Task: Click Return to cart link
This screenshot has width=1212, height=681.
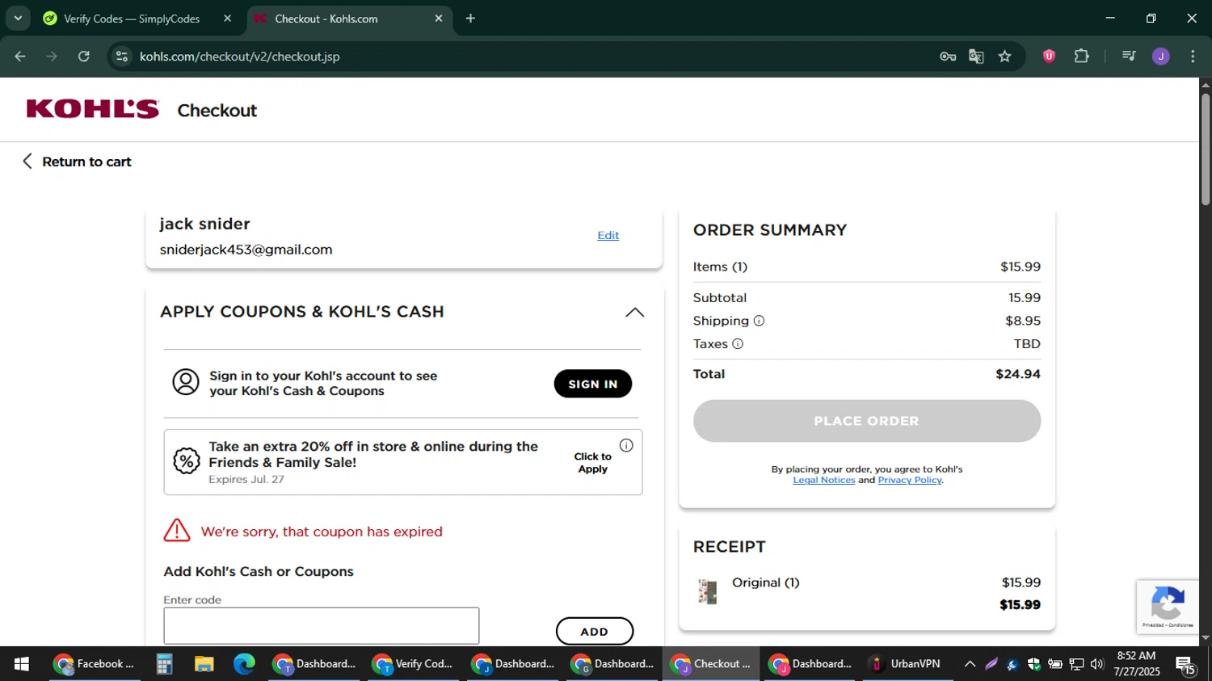Action: (77, 162)
